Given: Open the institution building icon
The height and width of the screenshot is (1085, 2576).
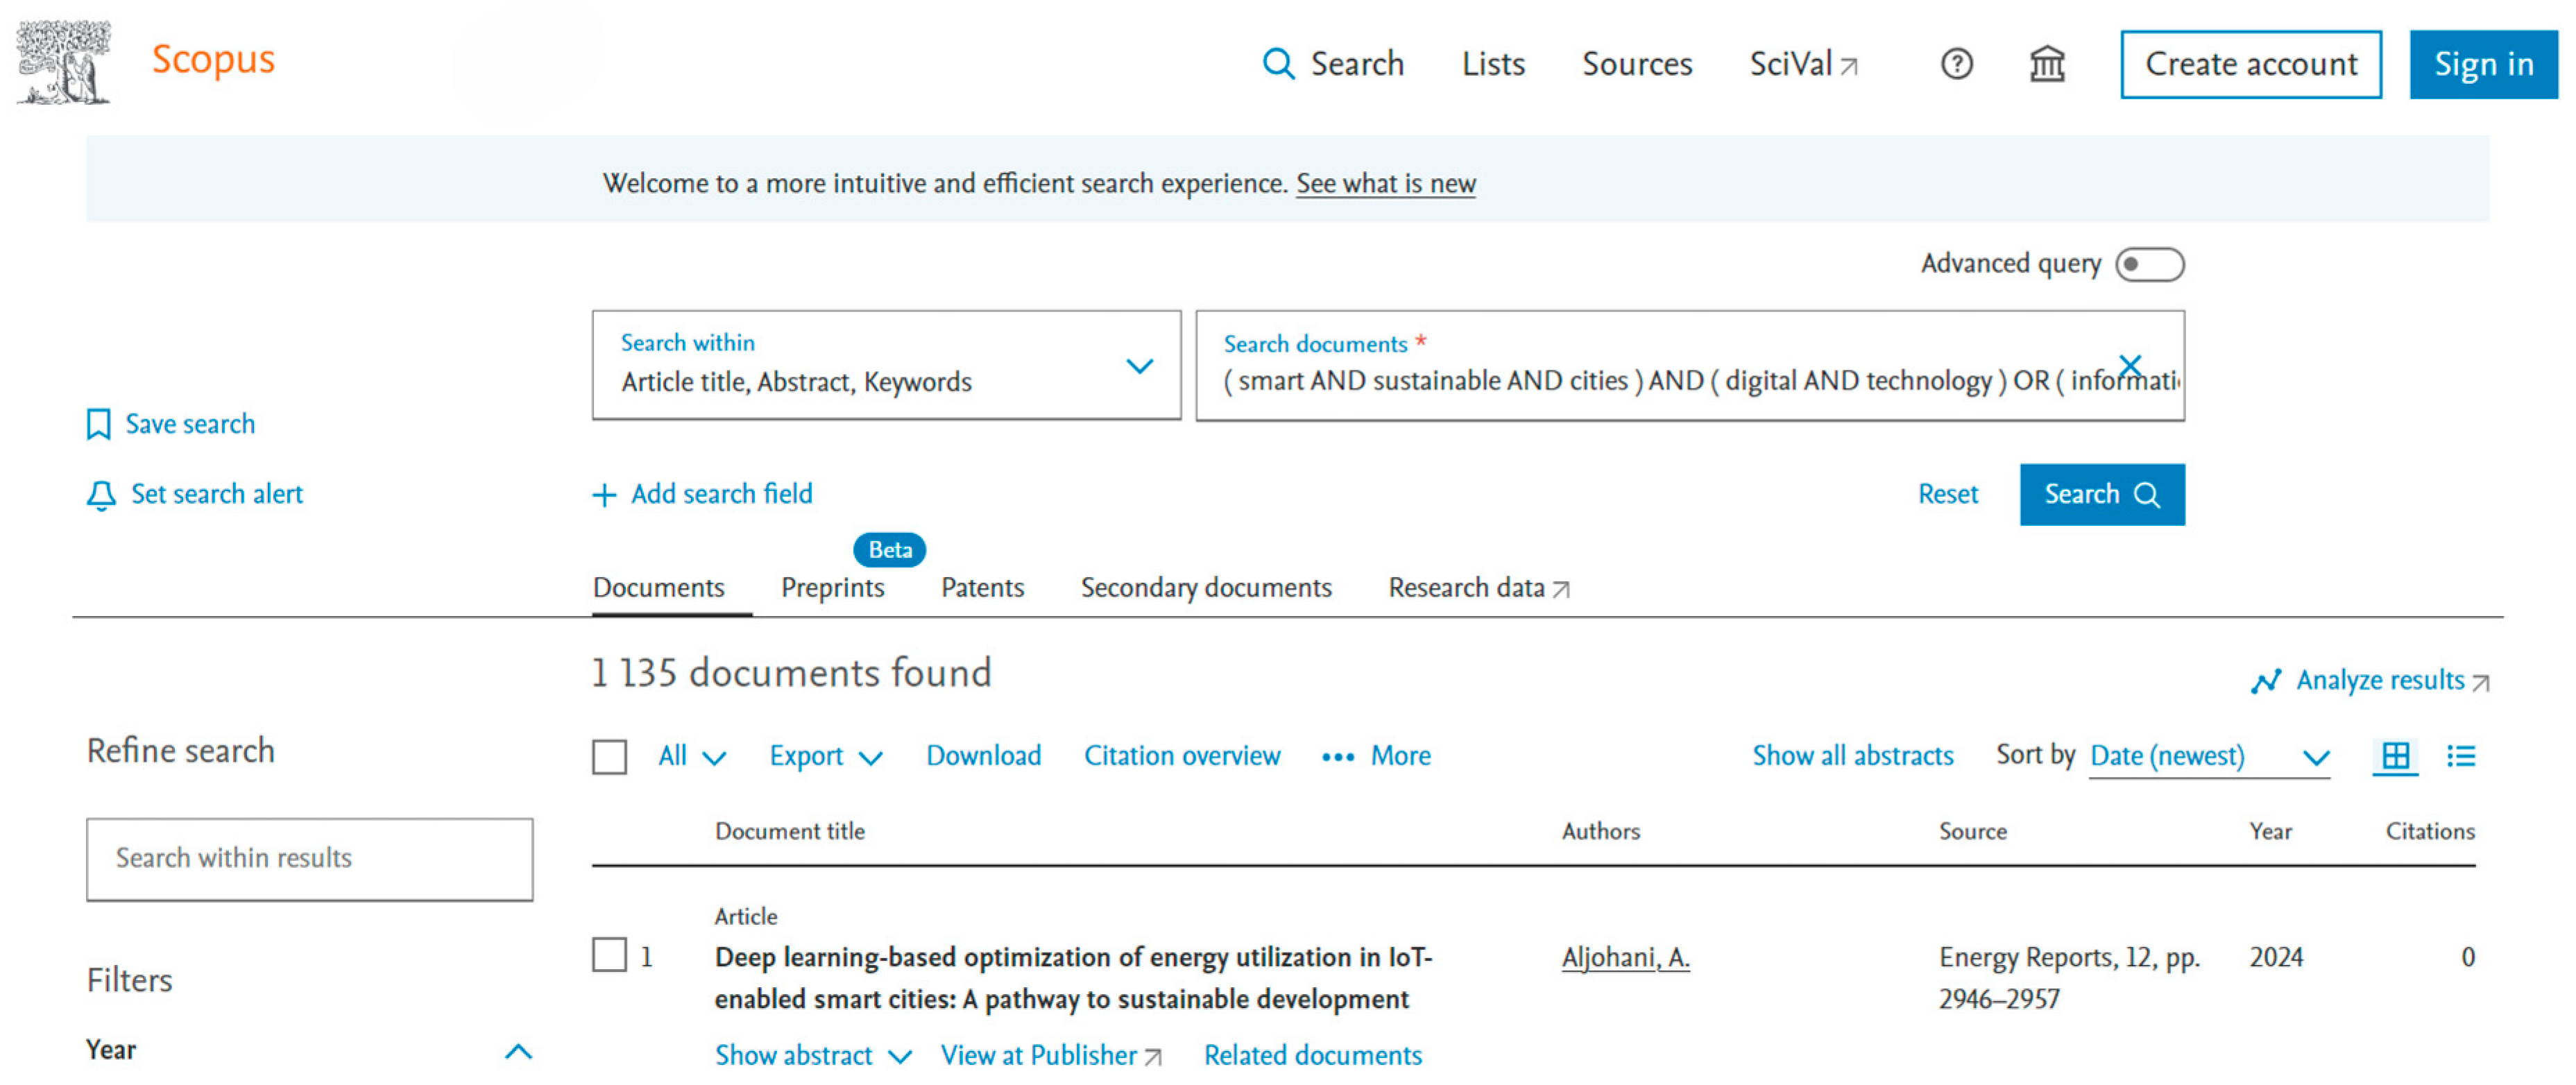Looking at the screenshot, I should (2046, 64).
